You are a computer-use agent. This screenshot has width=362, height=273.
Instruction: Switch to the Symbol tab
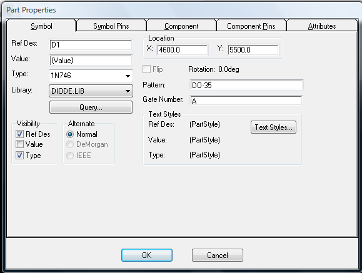point(41,26)
